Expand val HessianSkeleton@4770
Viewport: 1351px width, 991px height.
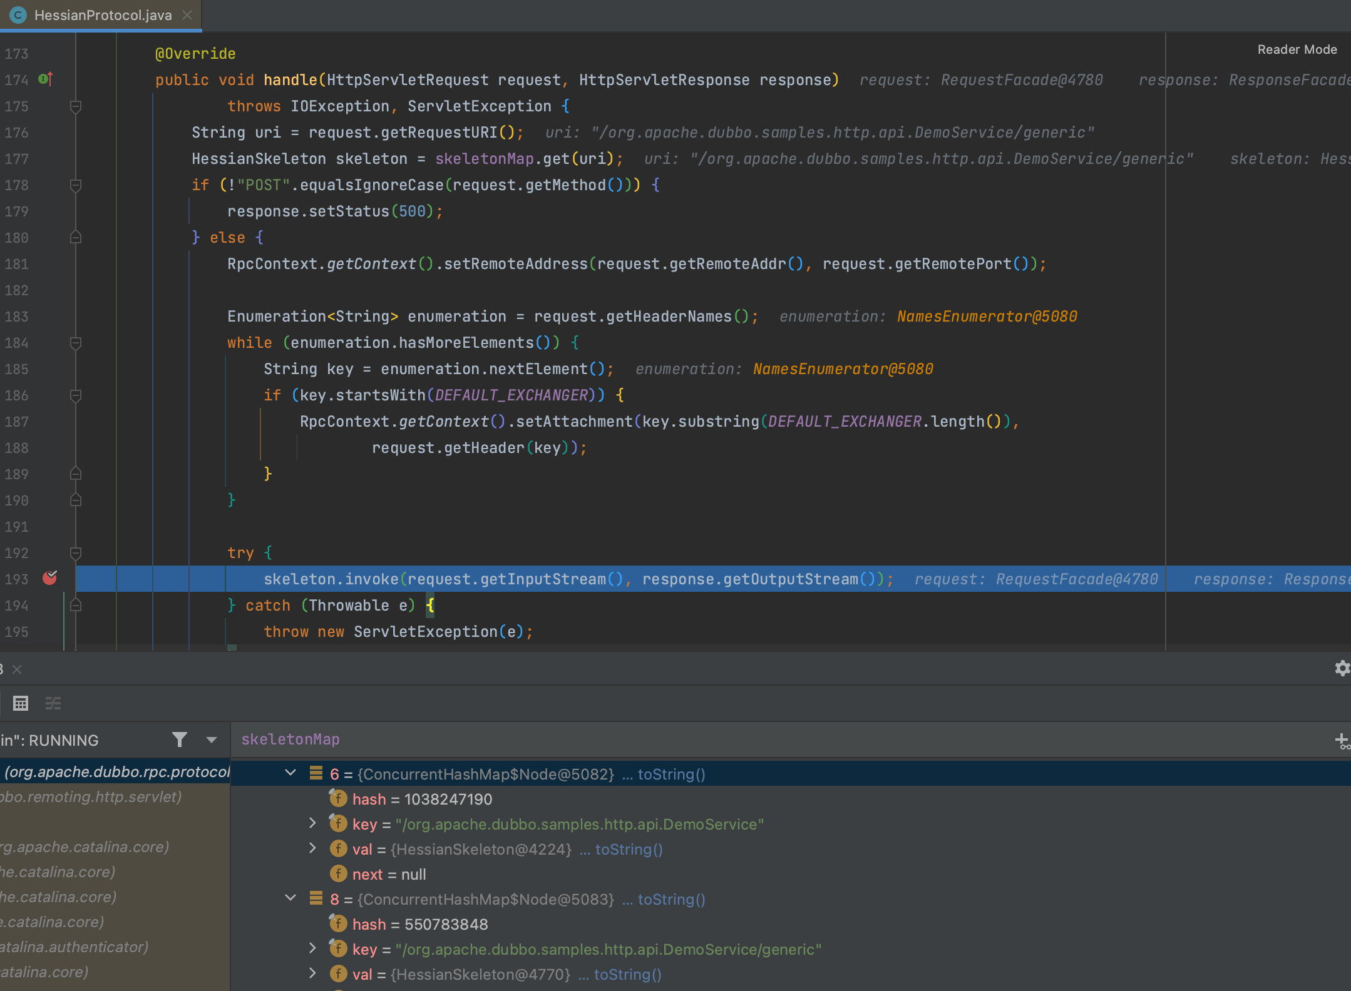click(x=313, y=973)
